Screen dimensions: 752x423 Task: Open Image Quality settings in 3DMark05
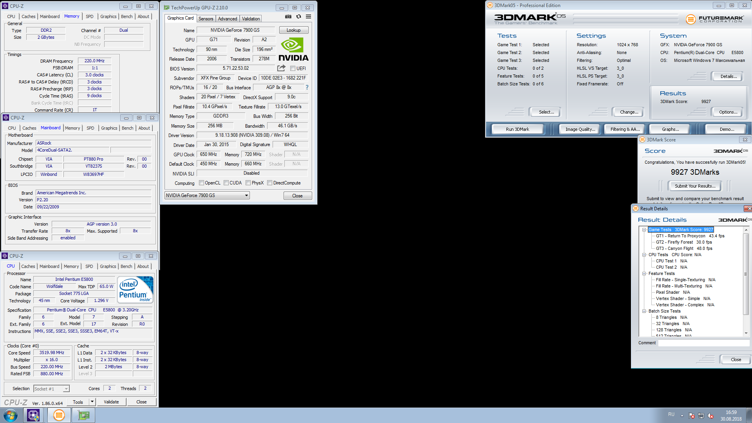[580, 129]
